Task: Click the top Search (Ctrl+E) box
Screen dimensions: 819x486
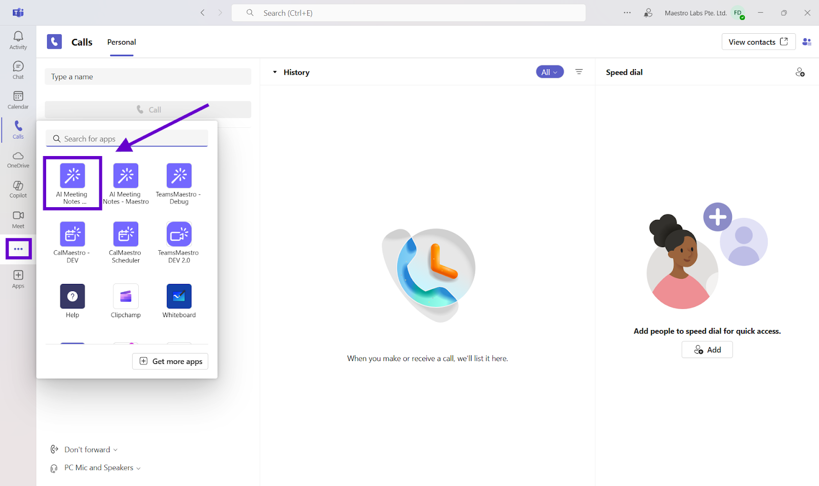Action: 408,13
